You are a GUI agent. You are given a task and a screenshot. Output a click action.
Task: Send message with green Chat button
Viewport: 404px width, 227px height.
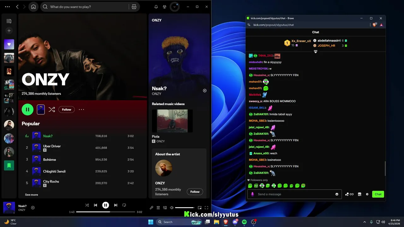tap(378, 194)
